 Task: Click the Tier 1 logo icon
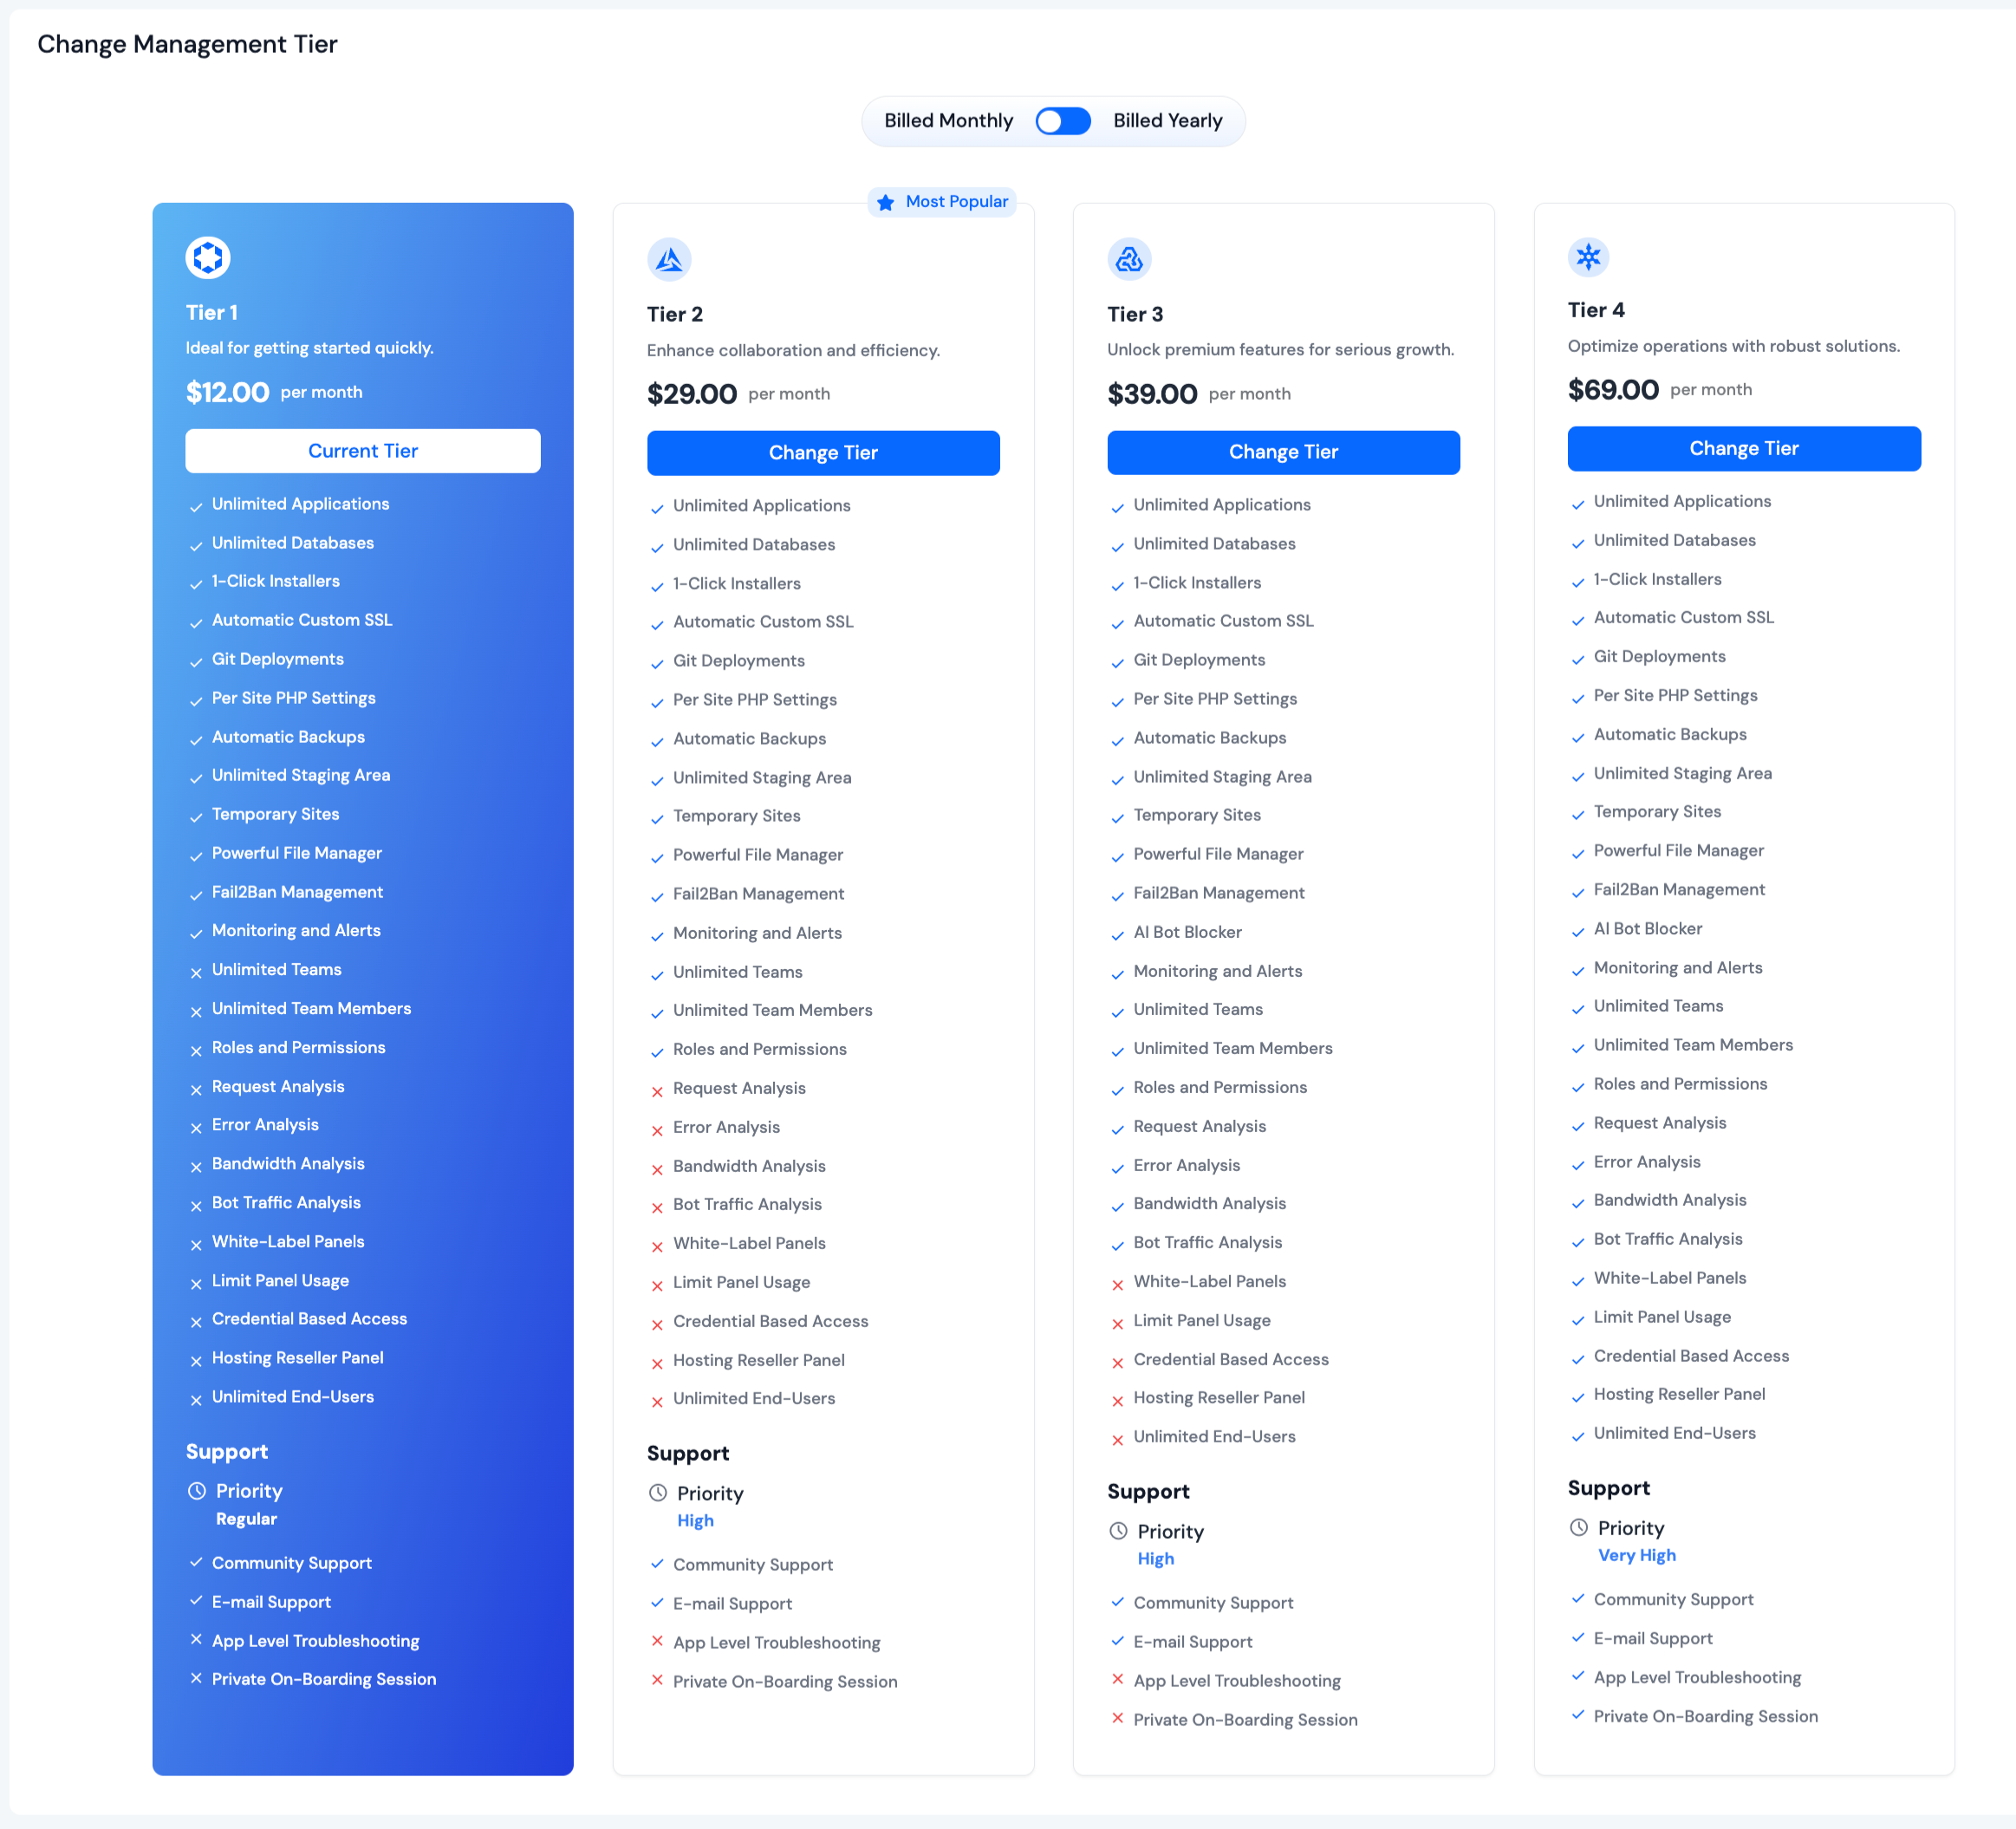[x=208, y=258]
